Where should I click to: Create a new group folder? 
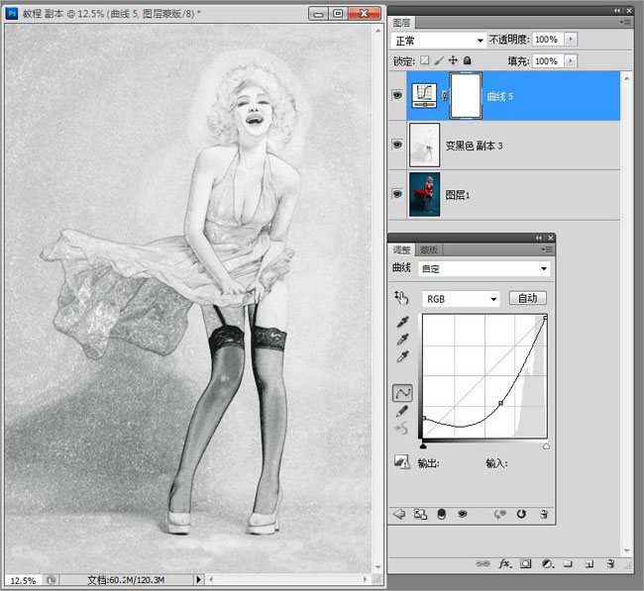coord(568,563)
